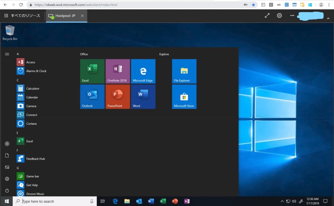Open the Outlook tile
This screenshot has height=206, width=334.
(x=92, y=97)
